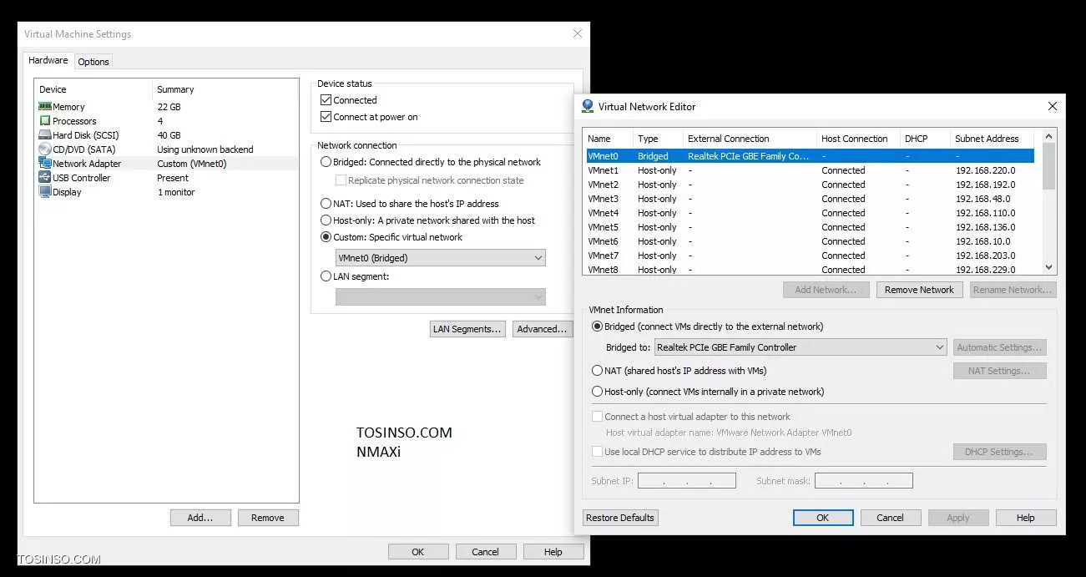Select the VMnet5 network row

tap(810, 227)
